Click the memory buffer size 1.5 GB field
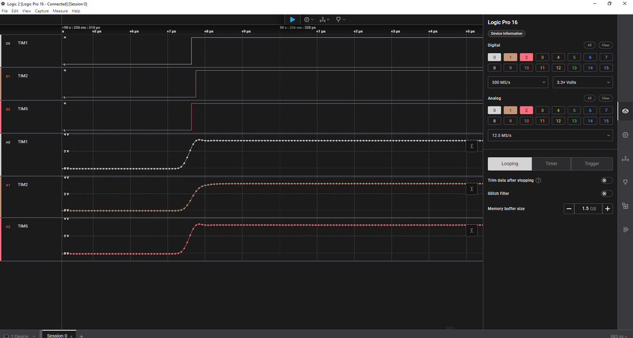This screenshot has width=633, height=338. [588, 208]
